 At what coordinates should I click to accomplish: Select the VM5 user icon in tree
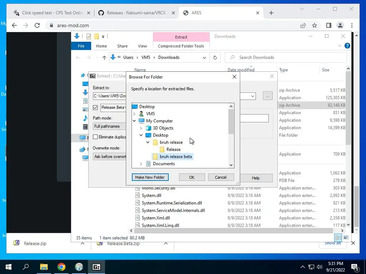[142, 114]
